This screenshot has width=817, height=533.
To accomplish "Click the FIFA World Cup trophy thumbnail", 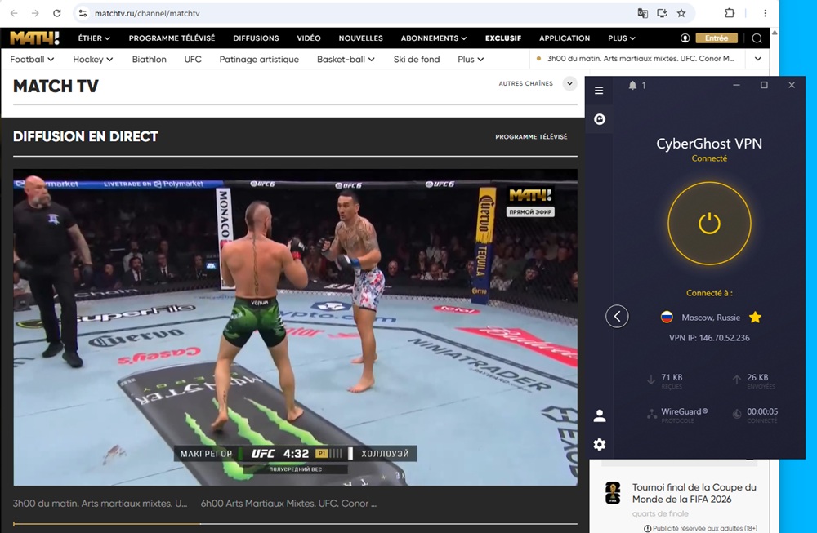I will (613, 492).
